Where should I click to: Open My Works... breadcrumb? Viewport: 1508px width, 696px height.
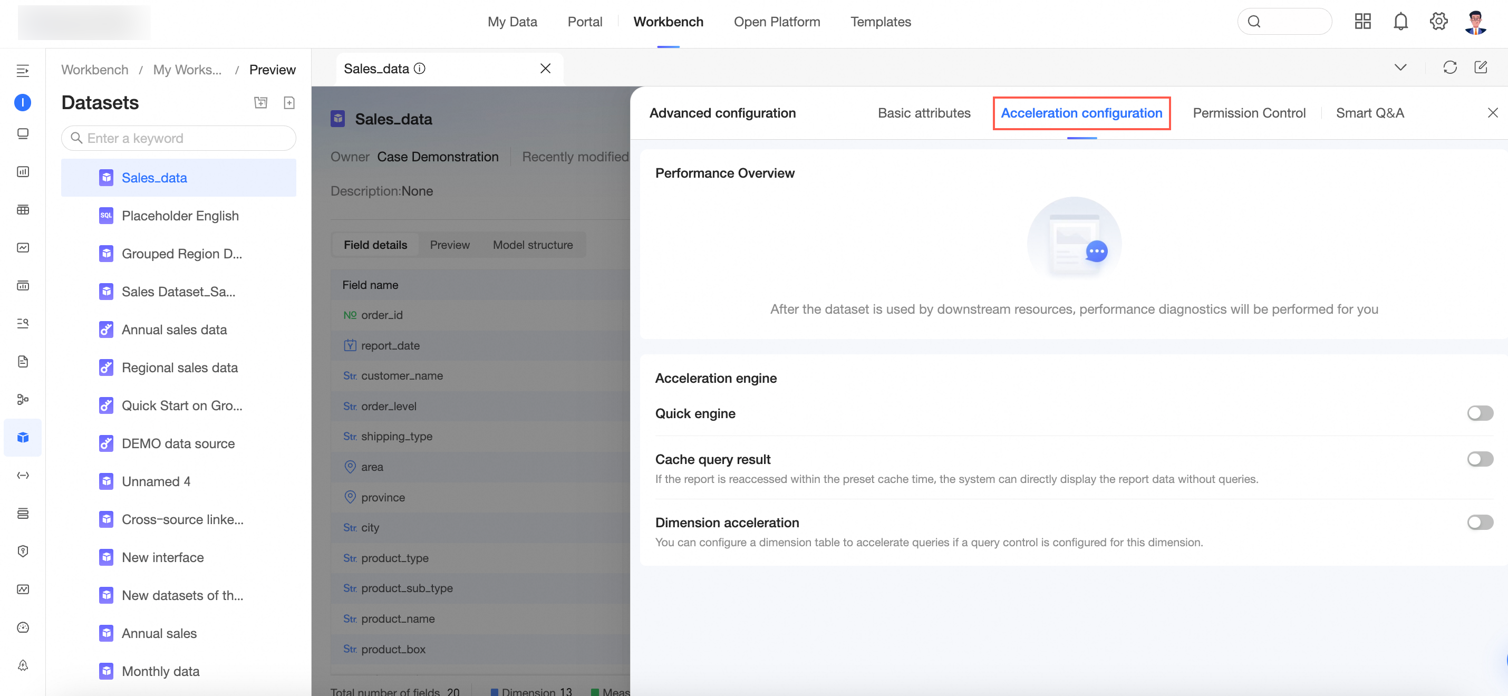point(187,70)
